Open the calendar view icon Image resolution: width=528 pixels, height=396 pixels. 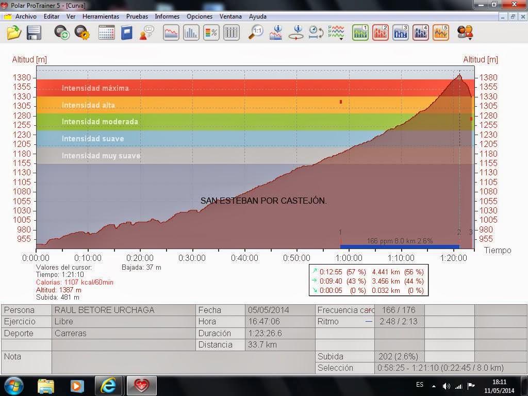click(106, 32)
